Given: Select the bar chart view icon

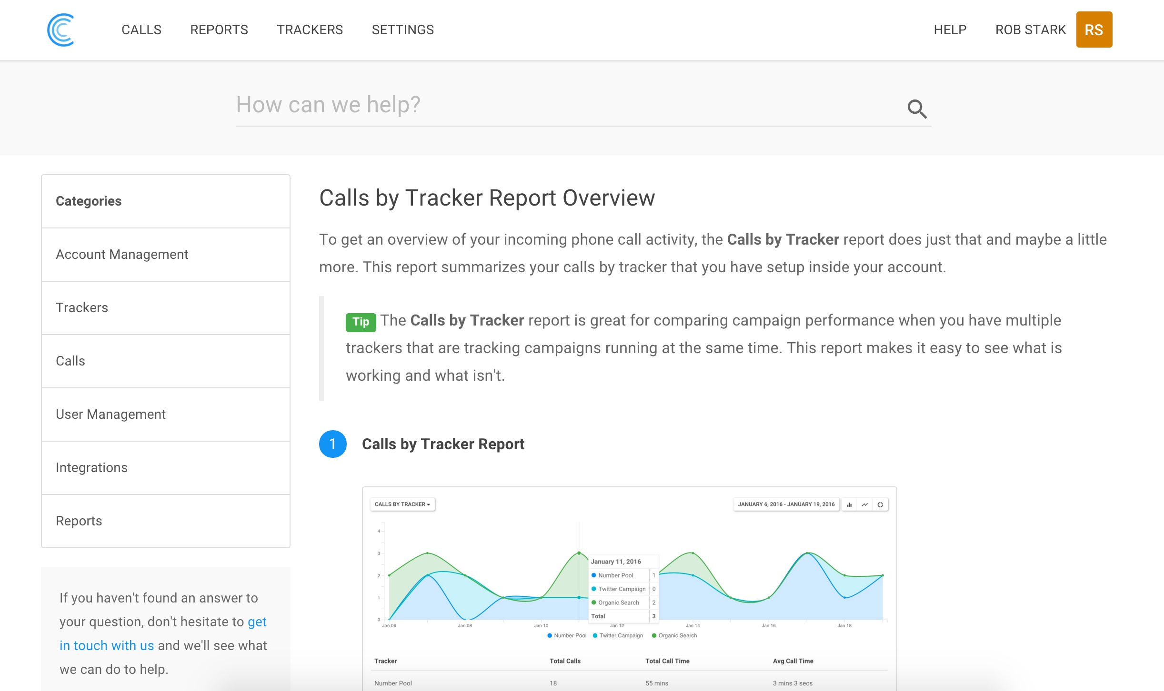Looking at the screenshot, I should tap(849, 504).
